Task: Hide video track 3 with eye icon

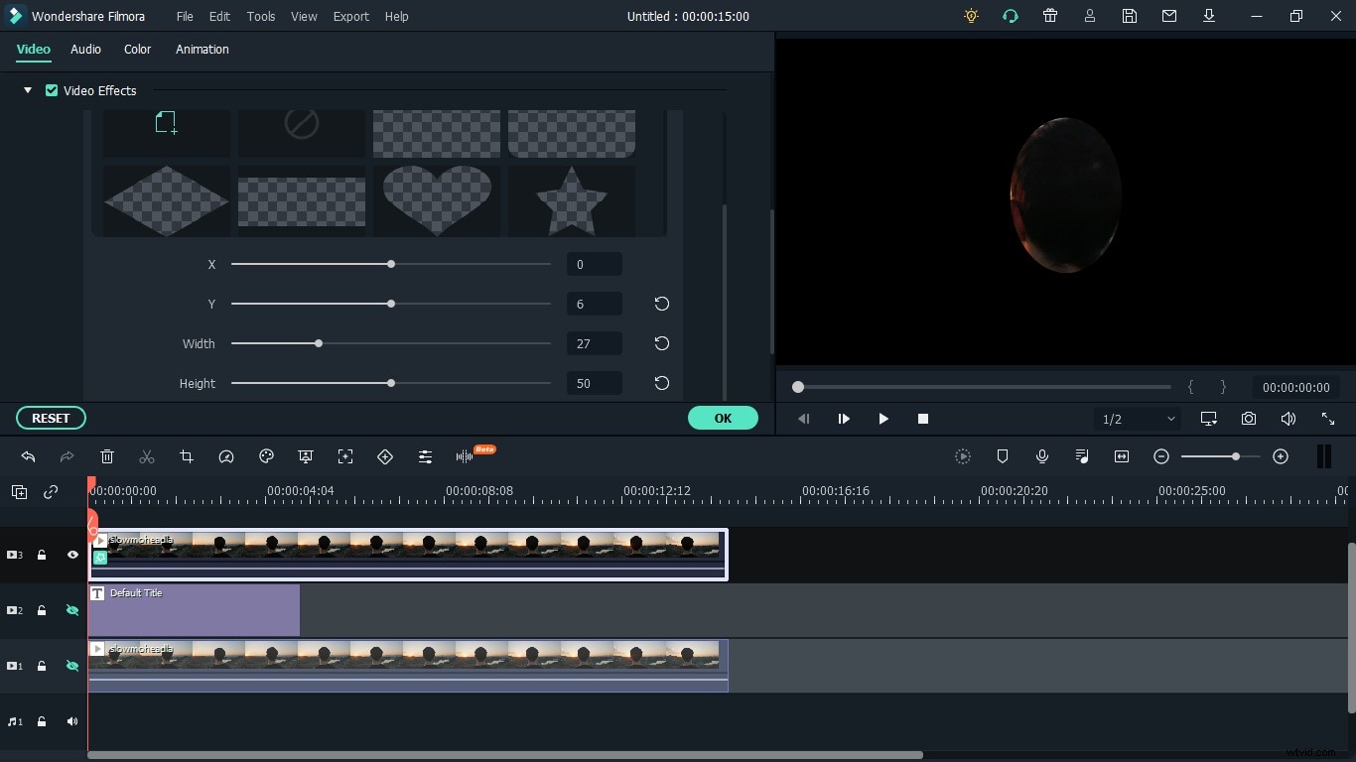Action: (x=72, y=556)
